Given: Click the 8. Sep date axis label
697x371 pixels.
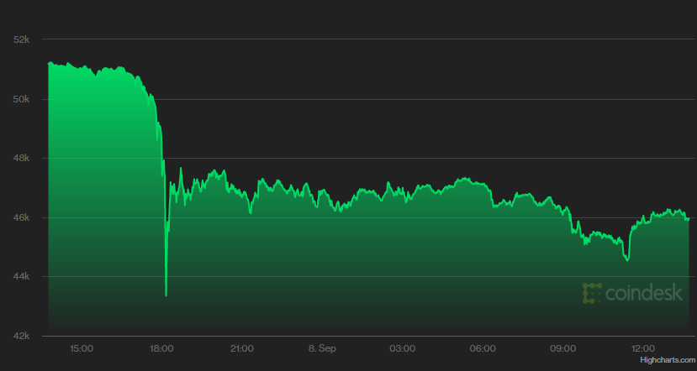Looking at the screenshot, I should click(322, 347).
